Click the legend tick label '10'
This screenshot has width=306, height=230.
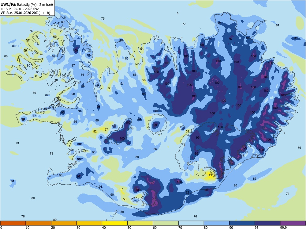point(28,228)
